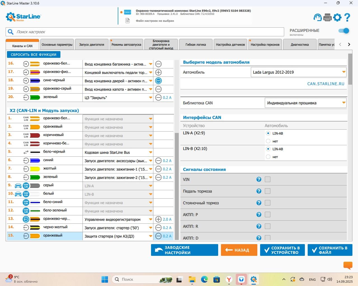
Task: Open the support headset icon
Action: [x=318, y=17]
